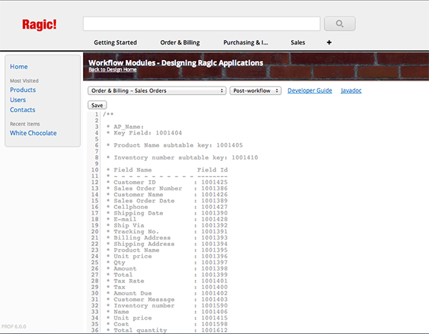Click the 'Amount Due : 1001402' line
The width and height of the screenshot is (429, 334).
tap(167, 293)
